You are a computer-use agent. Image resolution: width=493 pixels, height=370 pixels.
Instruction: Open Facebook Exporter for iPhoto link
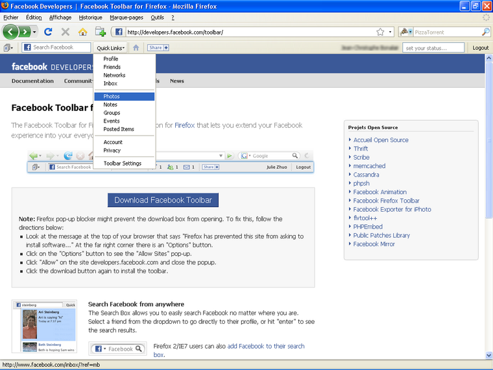(392, 209)
